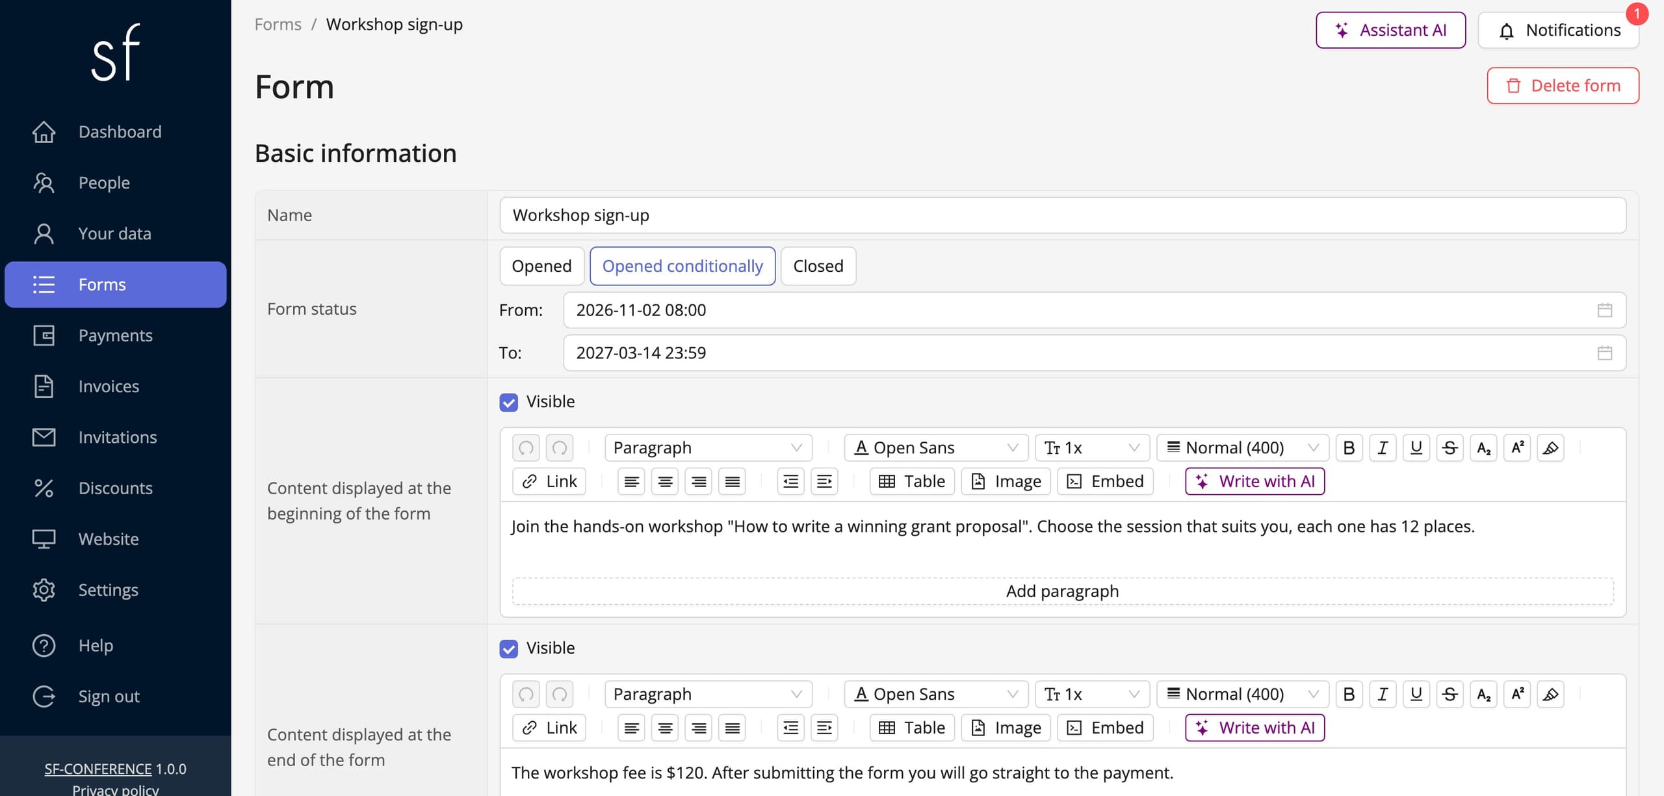
Task: Click the Name field with Workshop sign-up
Action: [x=1063, y=215]
